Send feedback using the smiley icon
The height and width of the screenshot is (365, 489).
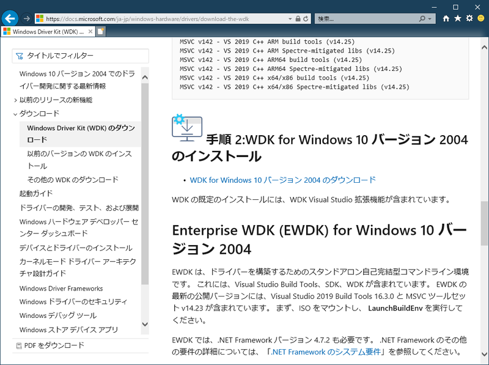(x=480, y=18)
